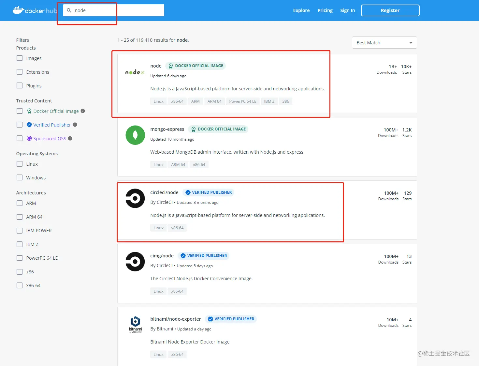The height and width of the screenshot is (366, 479).
Task: Open the mongo-express repository link
Action: click(167, 129)
